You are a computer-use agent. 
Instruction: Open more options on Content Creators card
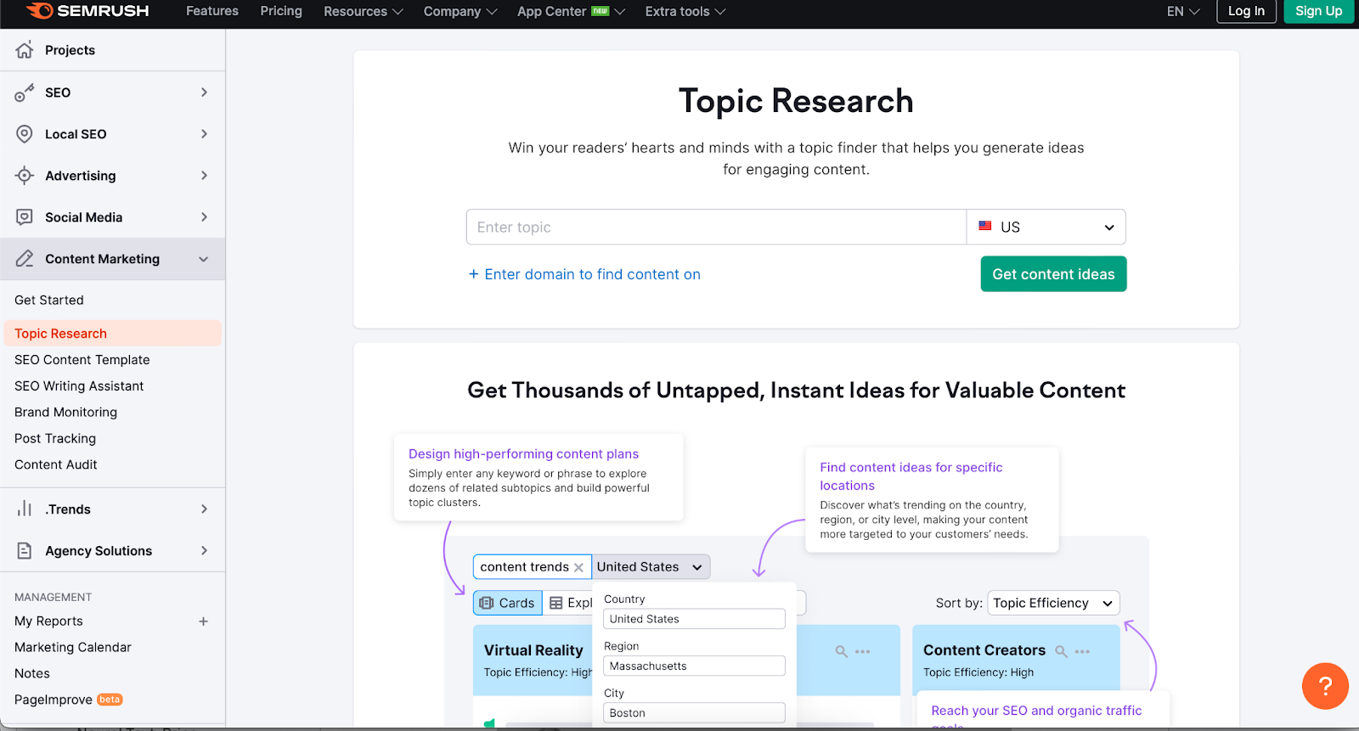point(1082,651)
